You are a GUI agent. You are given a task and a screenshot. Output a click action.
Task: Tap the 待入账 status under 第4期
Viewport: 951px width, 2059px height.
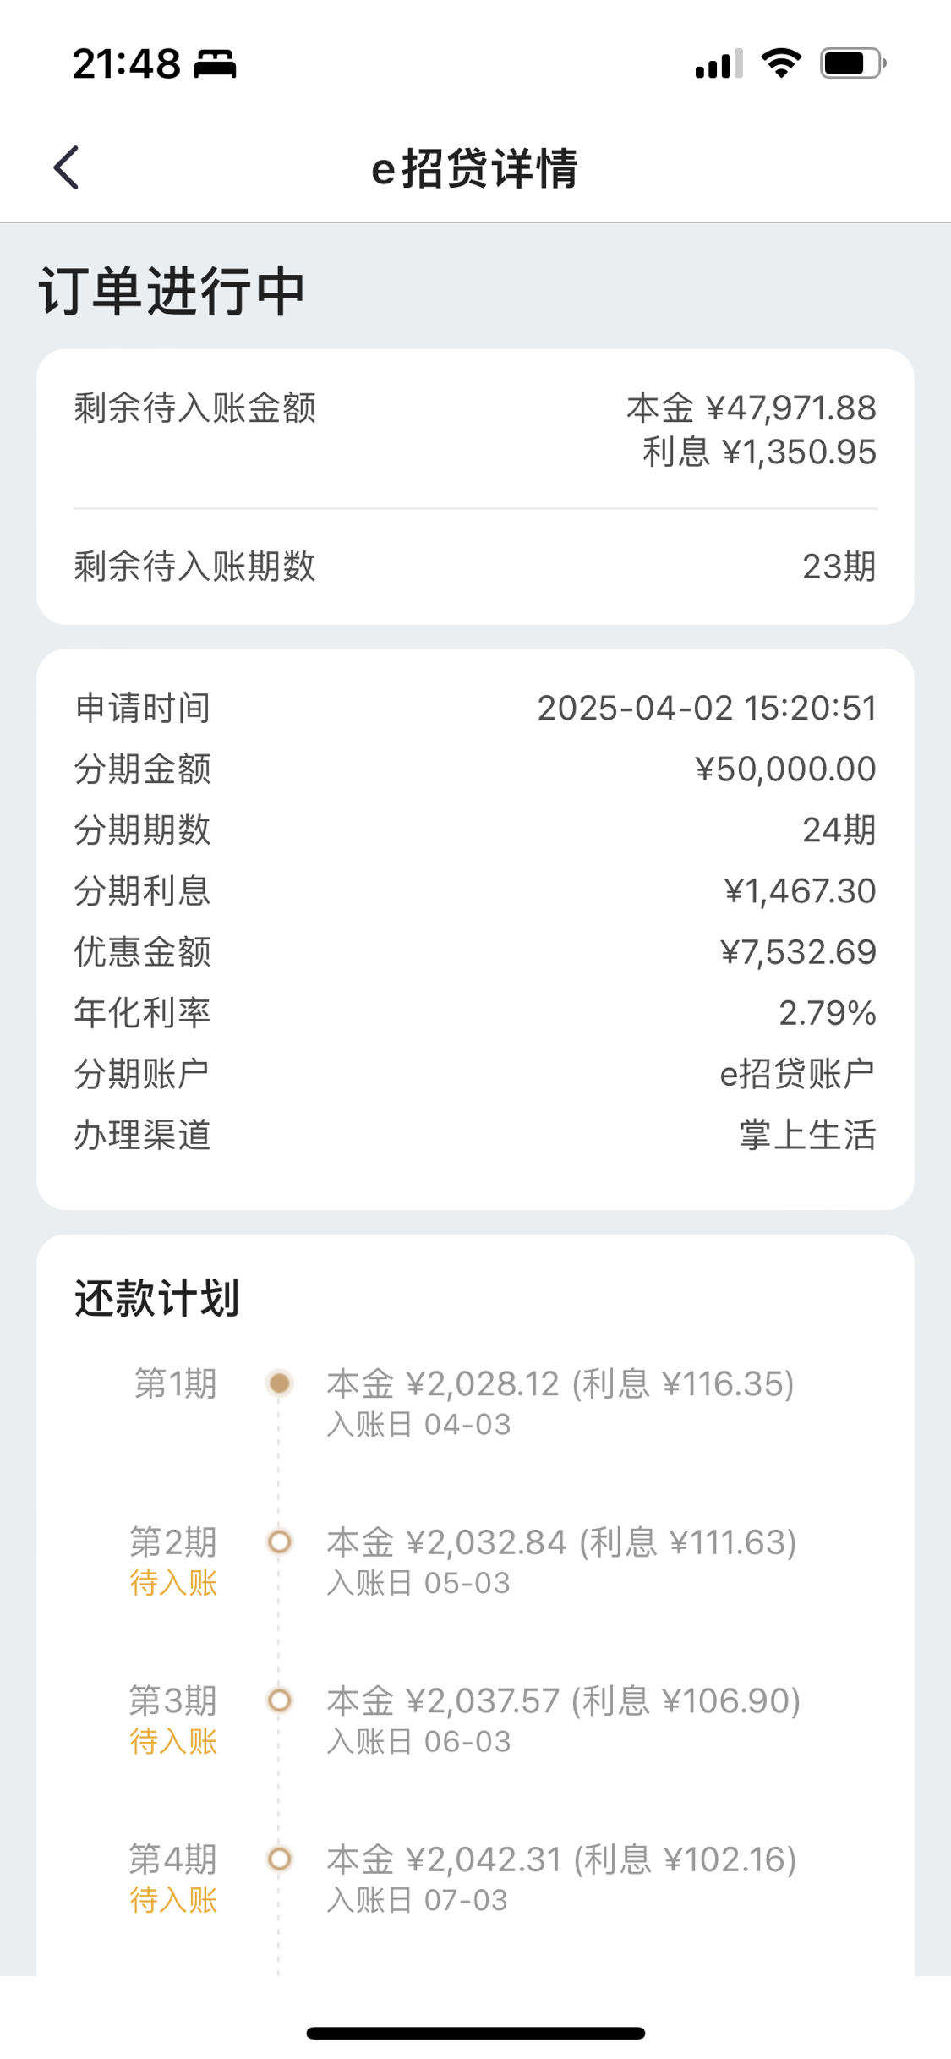(x=173, y=1900)
